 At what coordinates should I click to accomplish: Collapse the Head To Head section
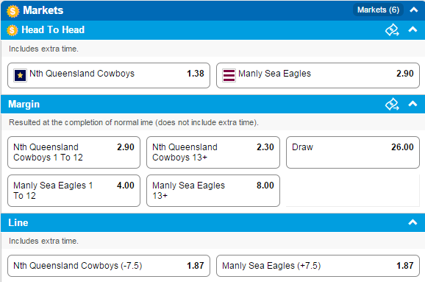coord(413,29)
